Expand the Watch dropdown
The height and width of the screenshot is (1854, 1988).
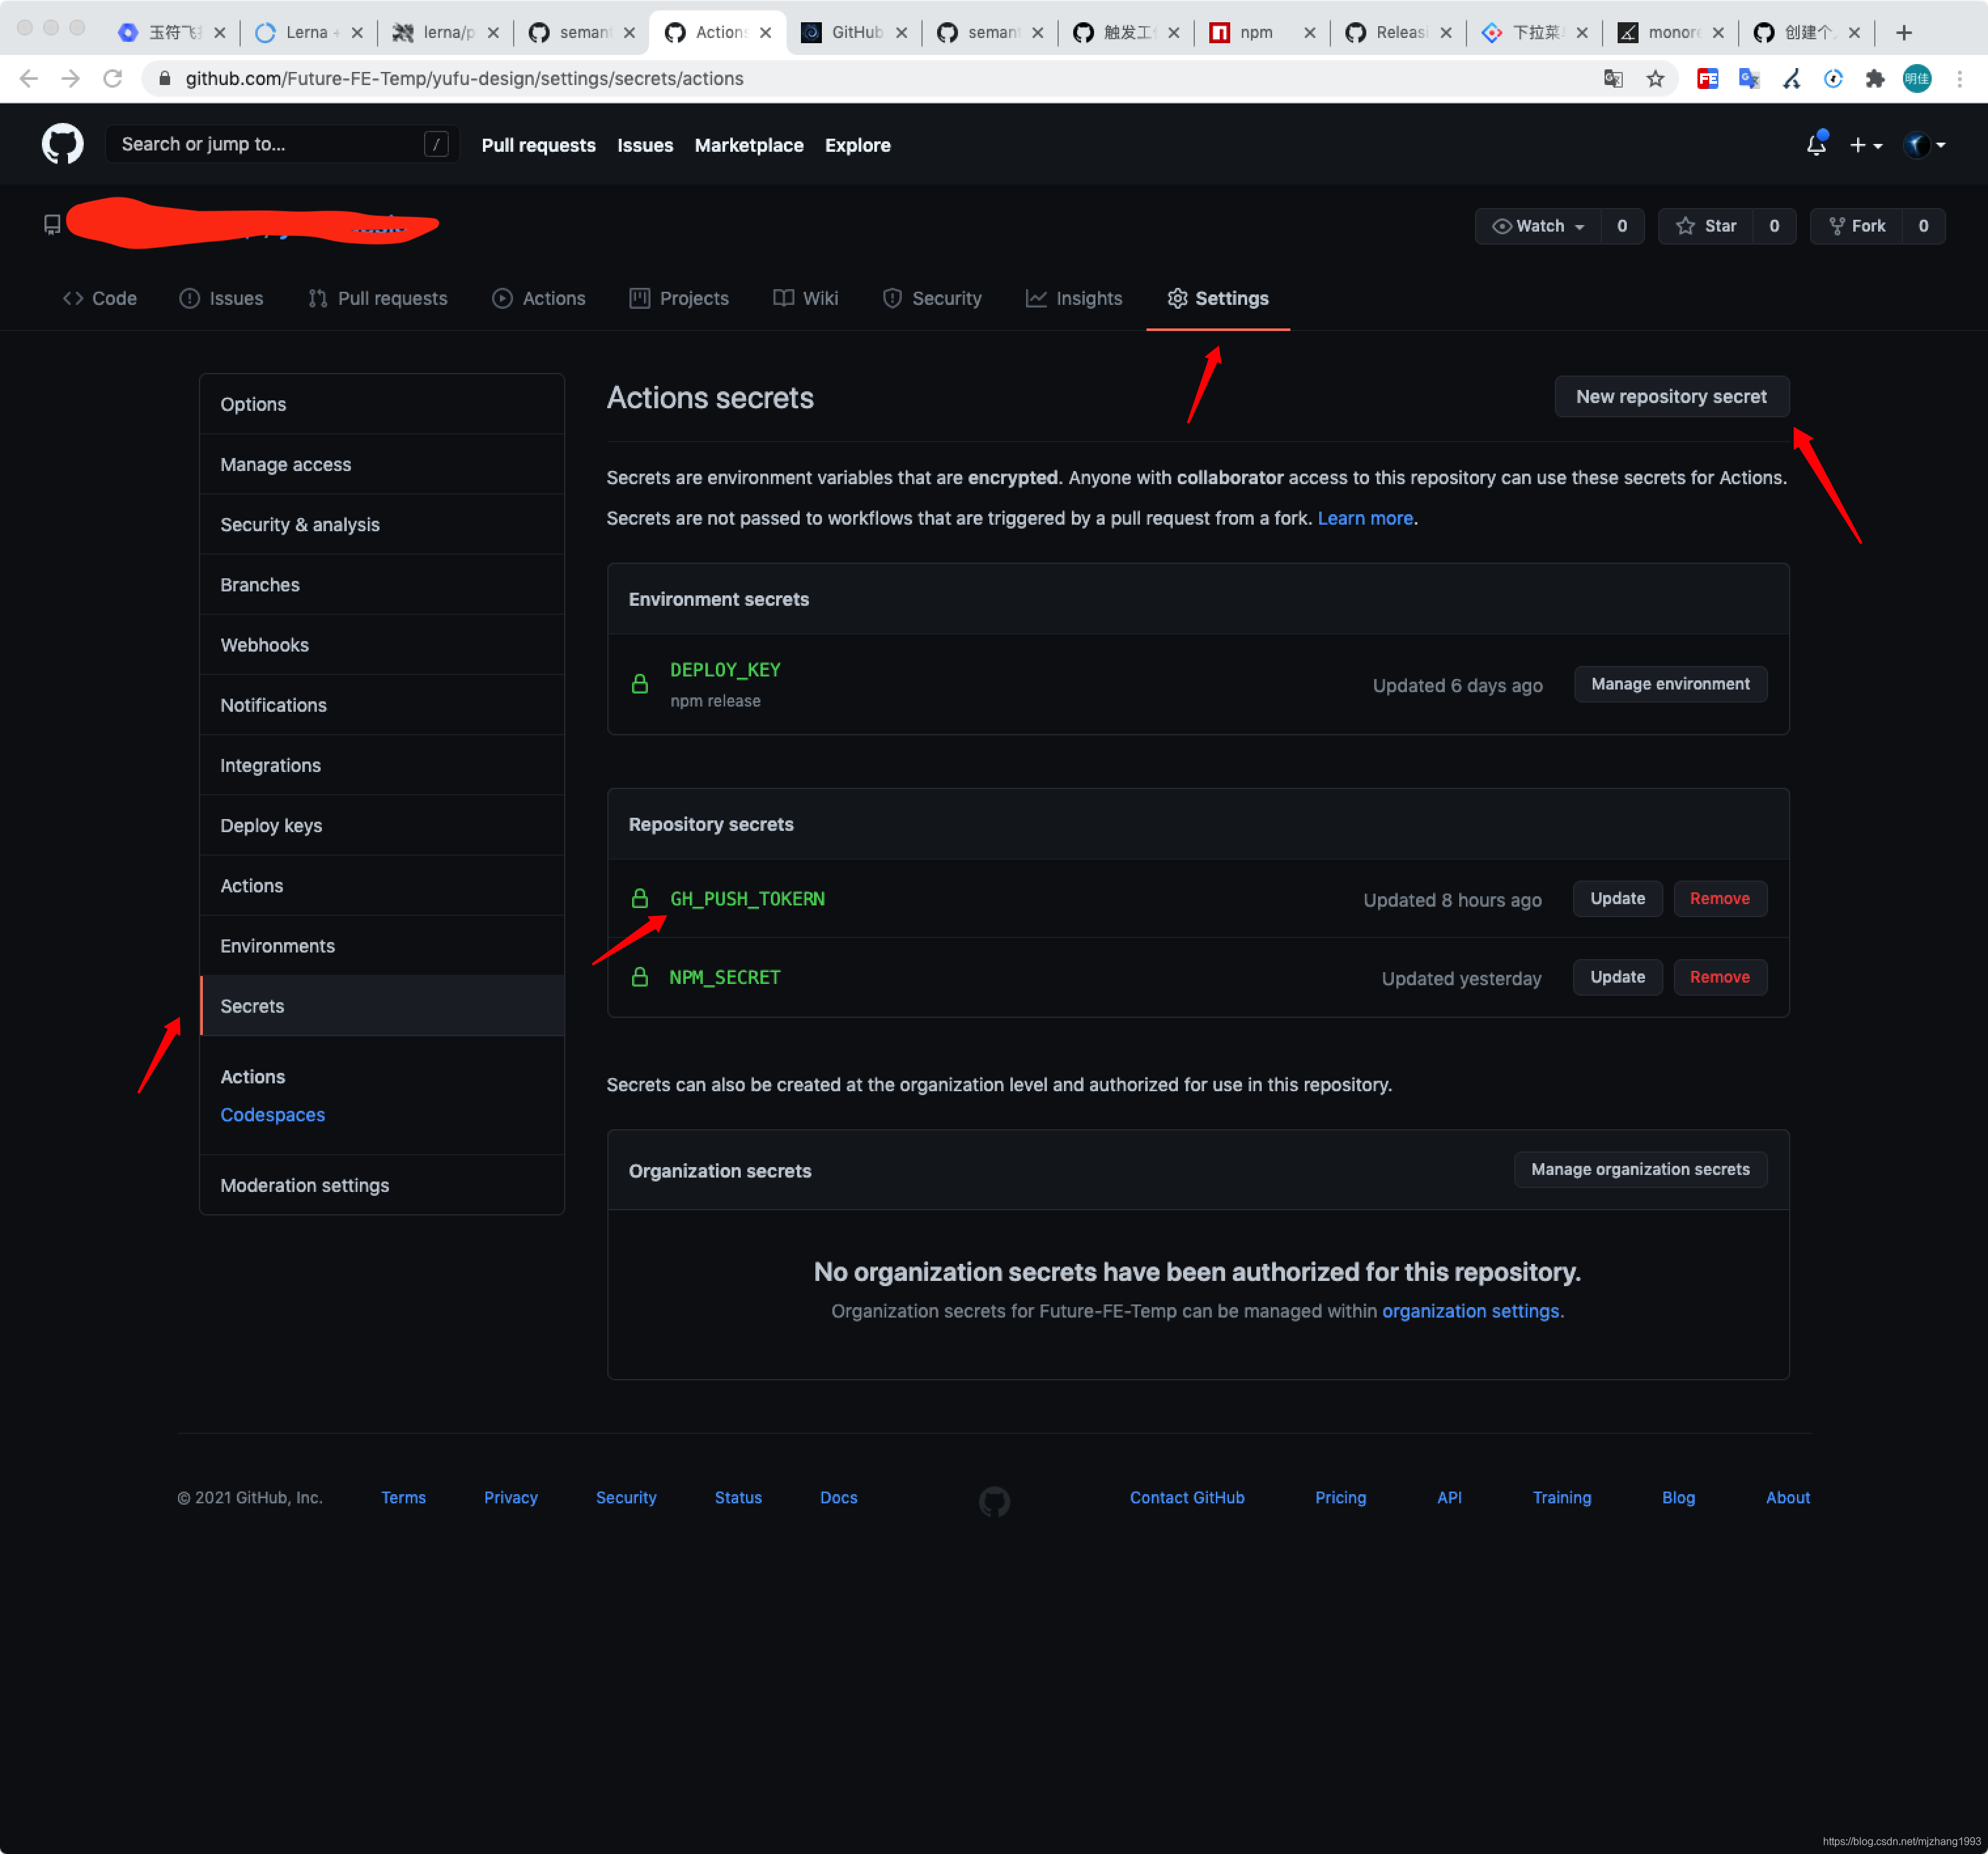(x=1538, y=226)
